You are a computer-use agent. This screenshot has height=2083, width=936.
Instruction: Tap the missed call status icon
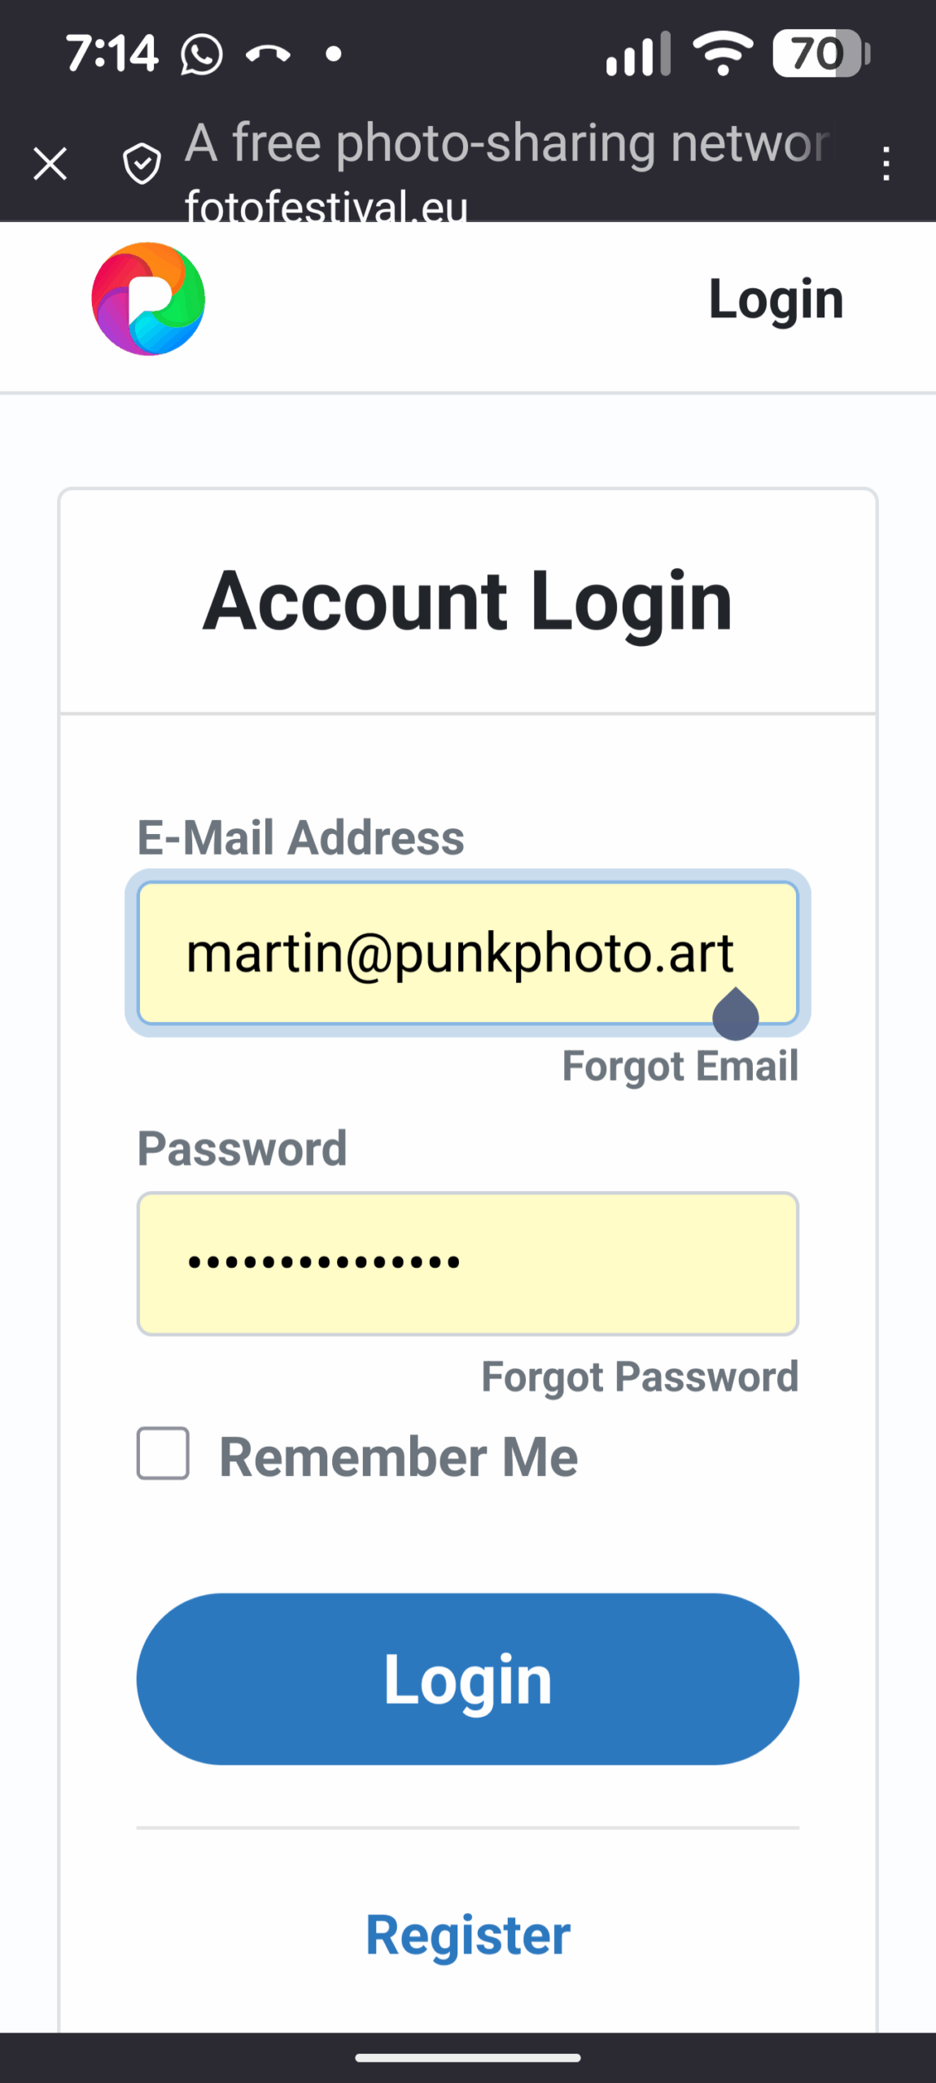[269, 55]
